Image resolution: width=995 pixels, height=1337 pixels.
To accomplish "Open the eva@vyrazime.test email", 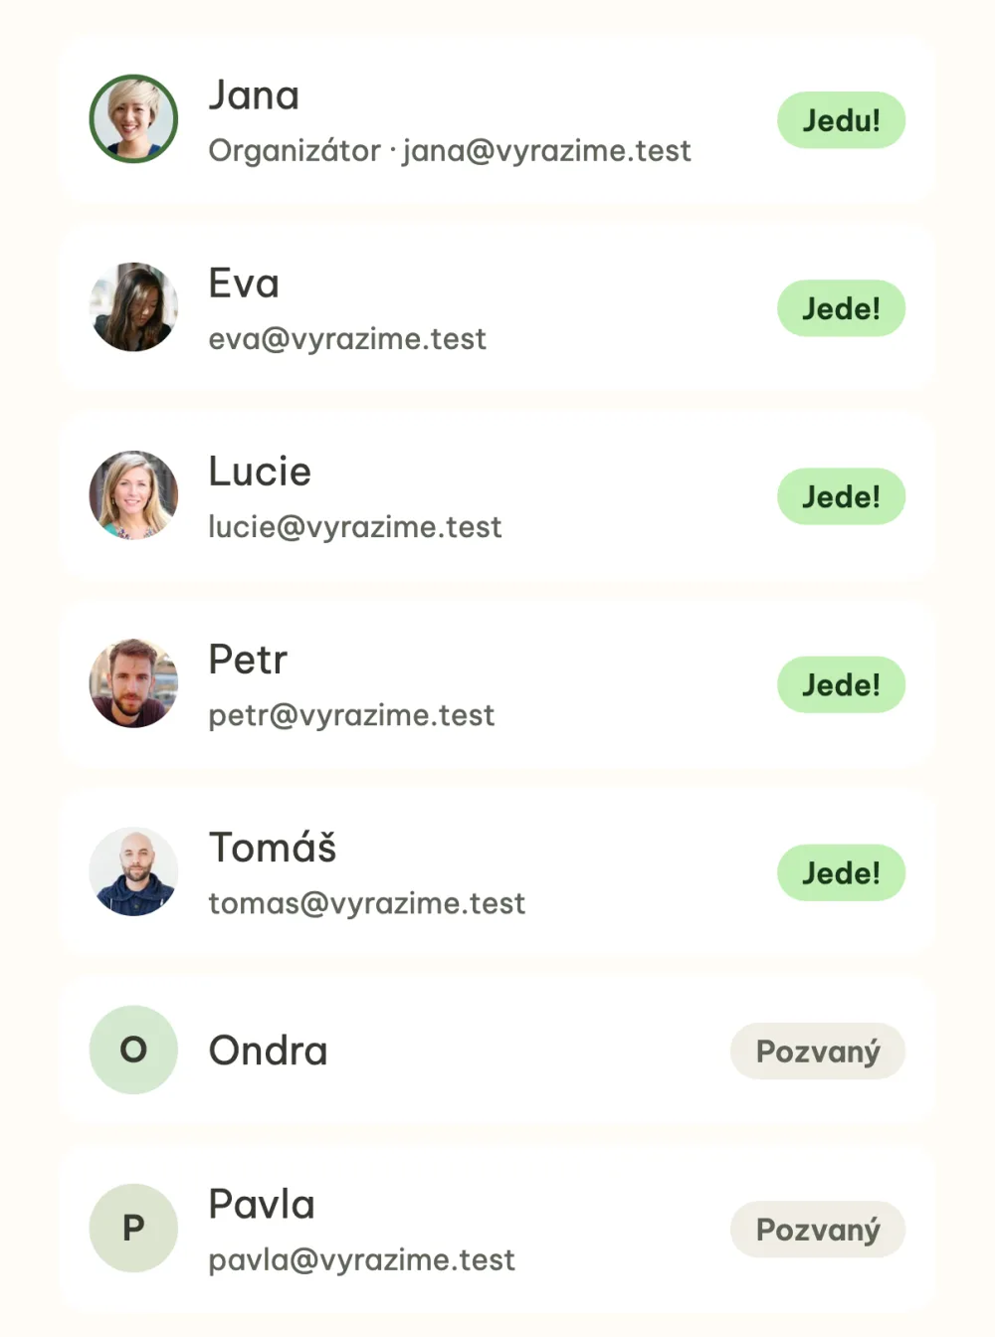I will pos(347,339).
